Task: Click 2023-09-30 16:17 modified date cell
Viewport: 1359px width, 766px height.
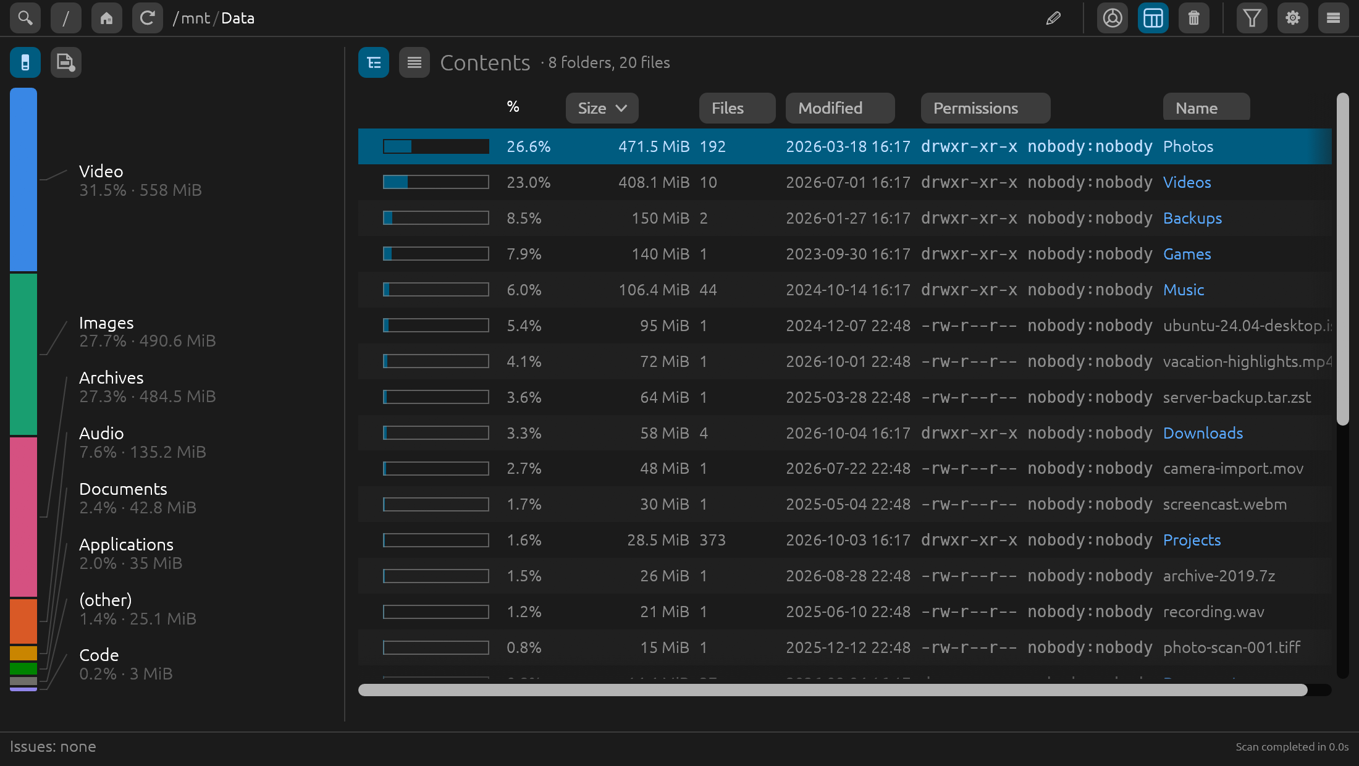Action: [848, 254]
